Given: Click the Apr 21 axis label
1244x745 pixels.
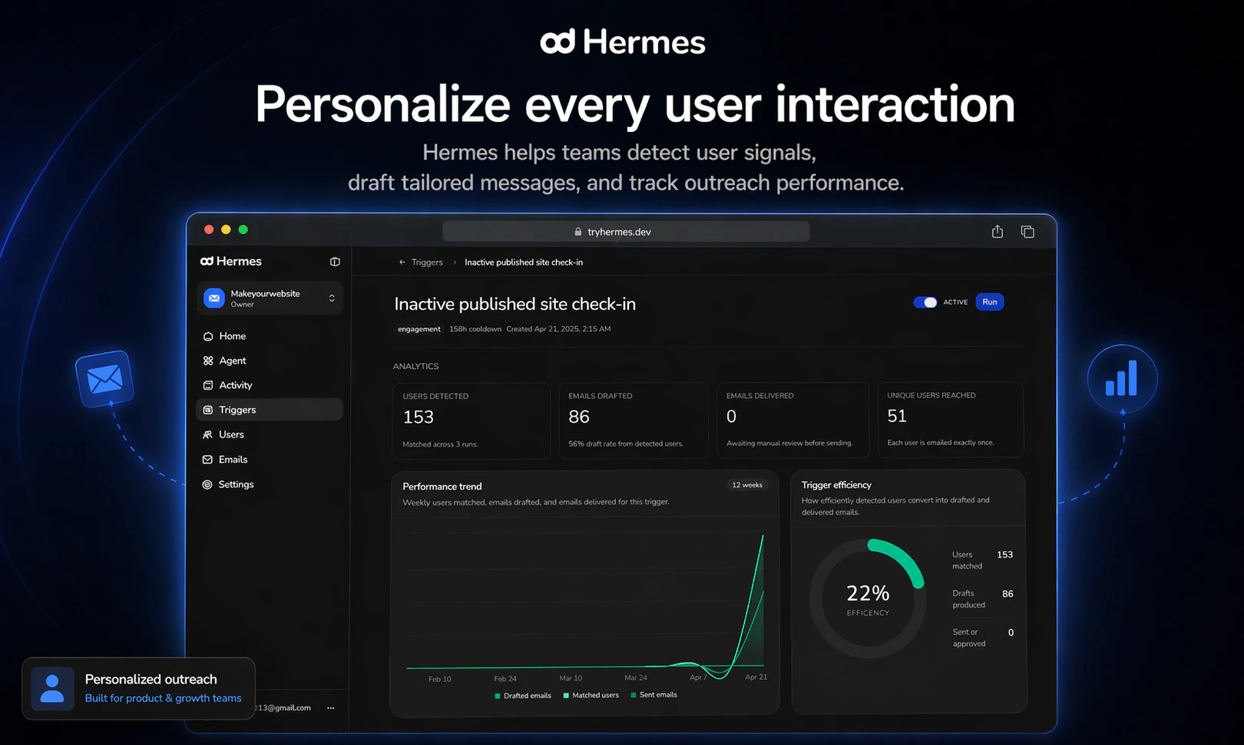Looking at the screenshot, I should pos(756,677).
